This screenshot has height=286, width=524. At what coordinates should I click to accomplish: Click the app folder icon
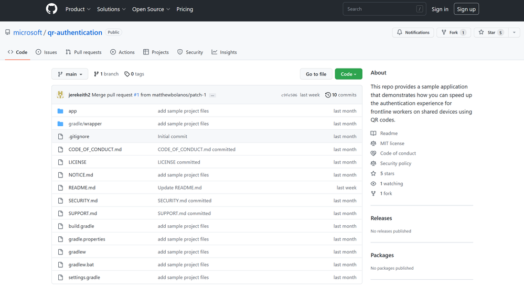(60, 111)
